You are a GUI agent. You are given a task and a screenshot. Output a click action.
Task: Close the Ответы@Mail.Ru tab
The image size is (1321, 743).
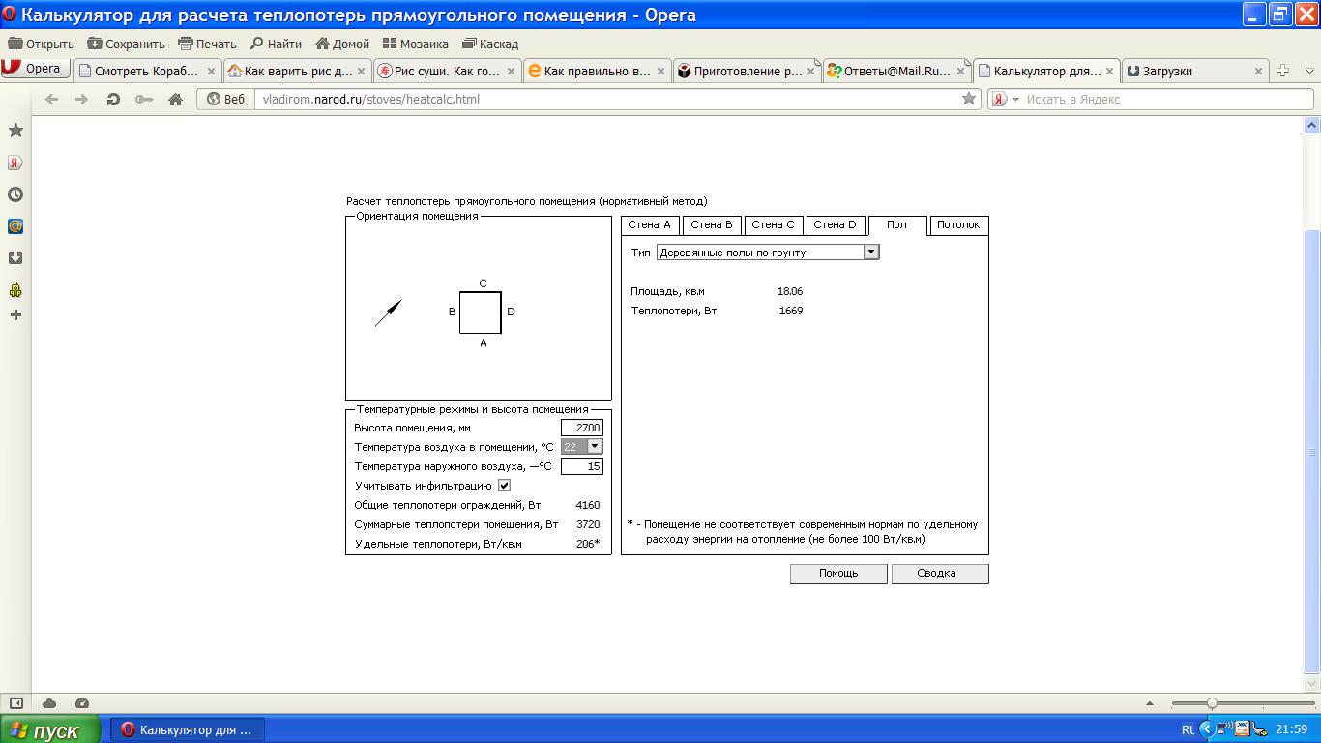pos(961,71)
